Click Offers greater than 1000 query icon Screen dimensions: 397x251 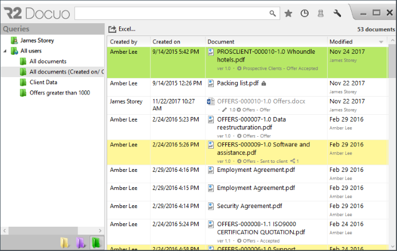[23, 93]
